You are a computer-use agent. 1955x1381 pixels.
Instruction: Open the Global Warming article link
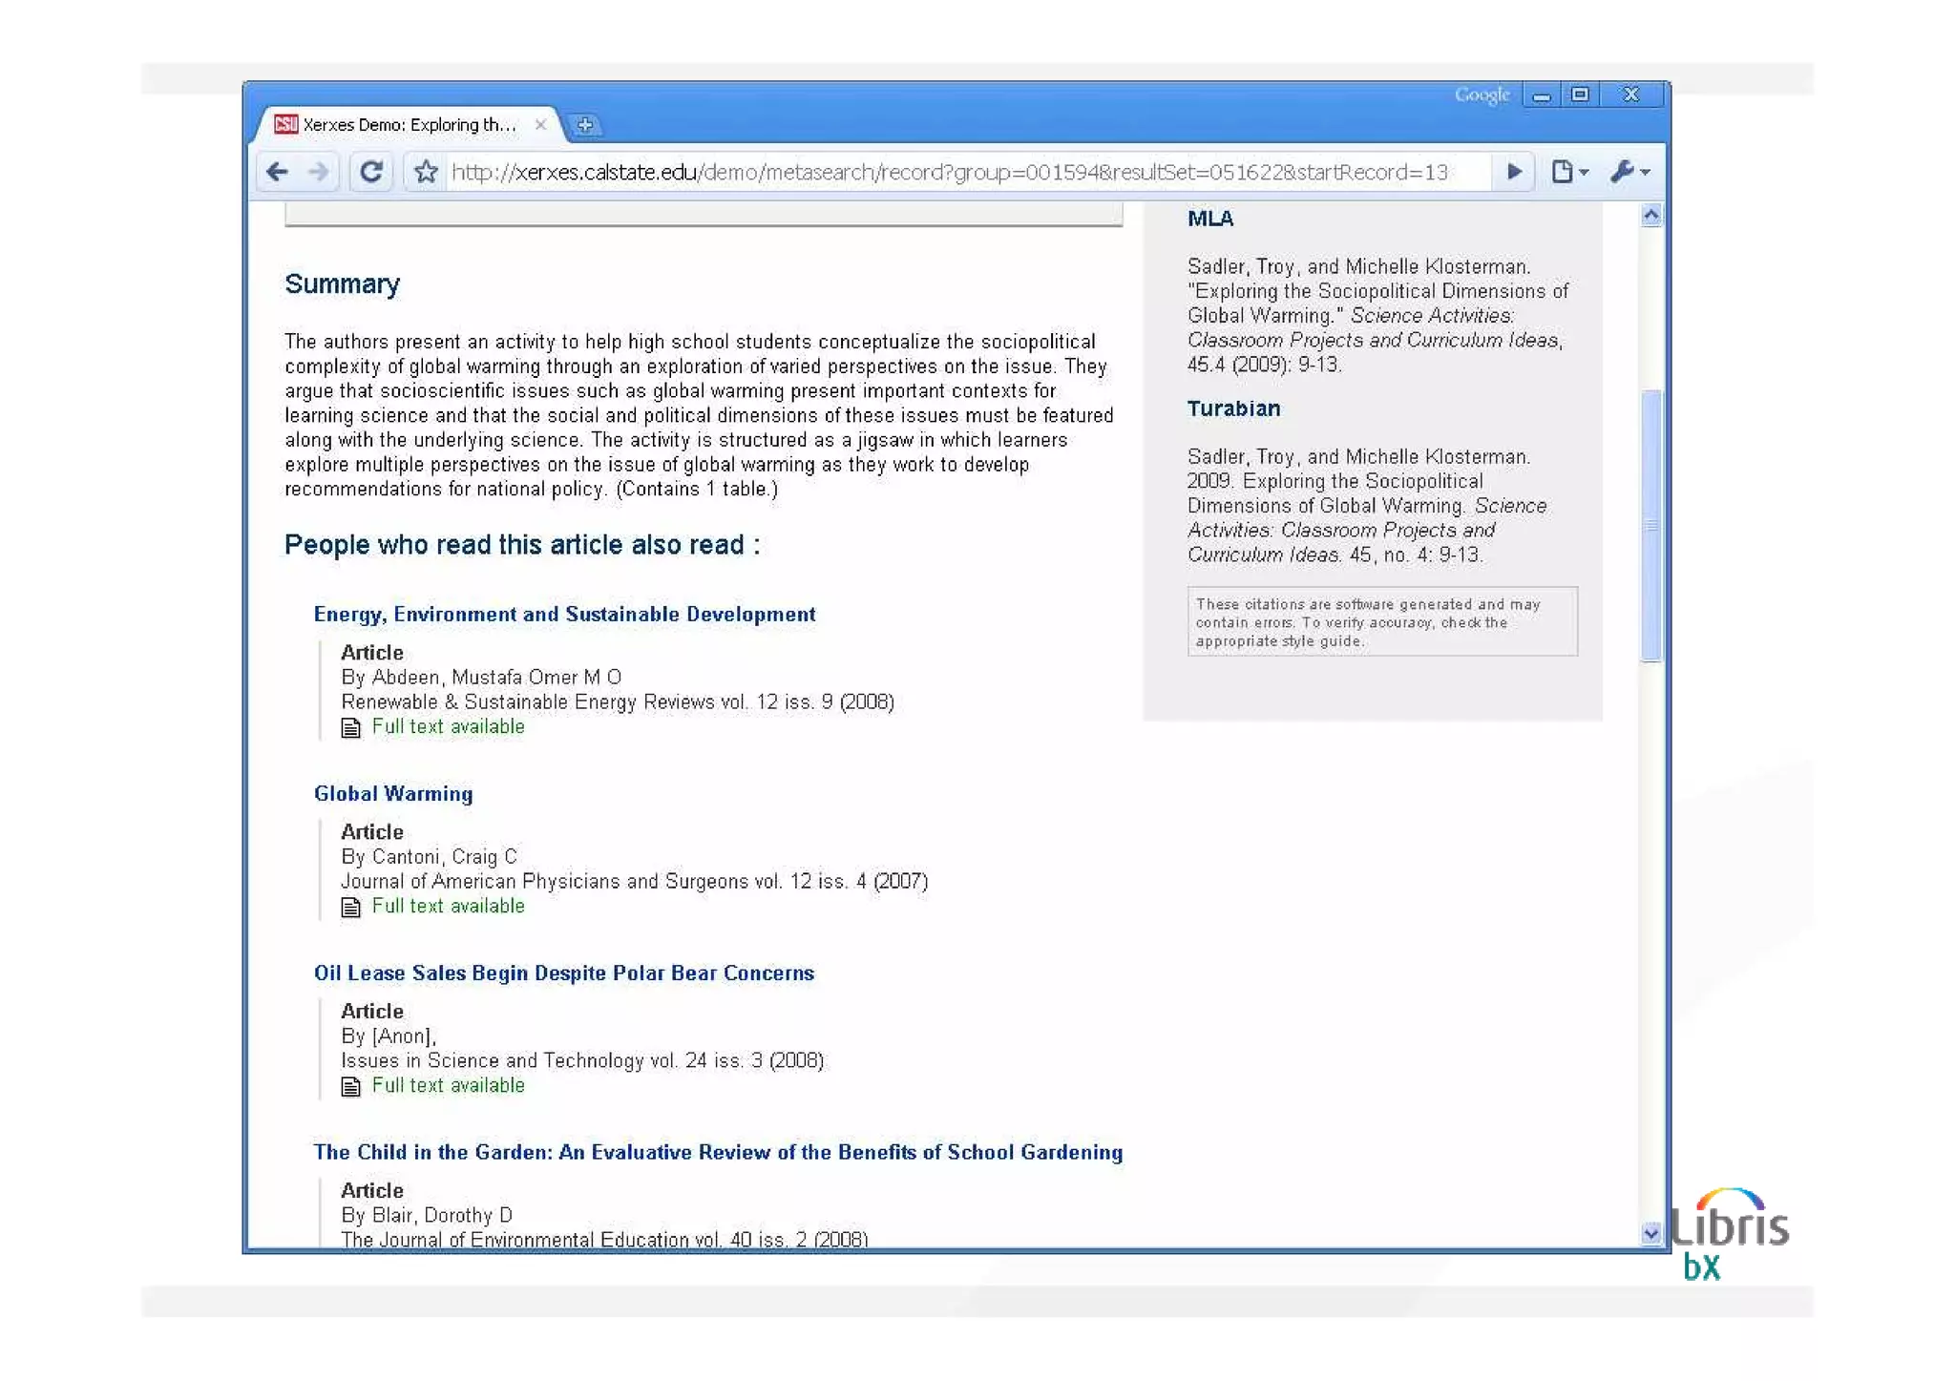(393, 794)
